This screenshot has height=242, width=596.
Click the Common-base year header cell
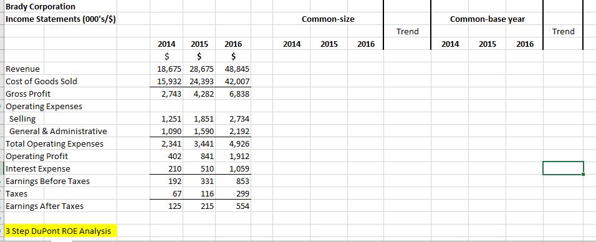pyautogui.click(x=488, y=19)
